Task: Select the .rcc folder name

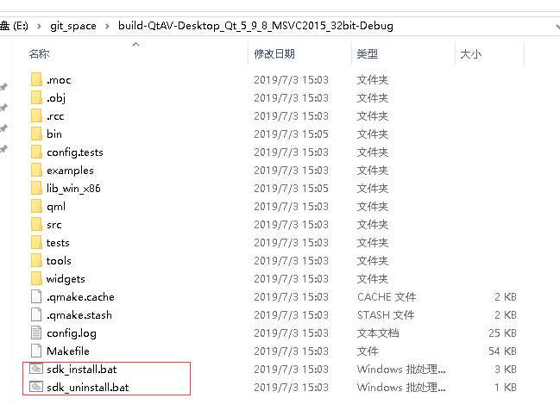Action: tap(55, 116)
